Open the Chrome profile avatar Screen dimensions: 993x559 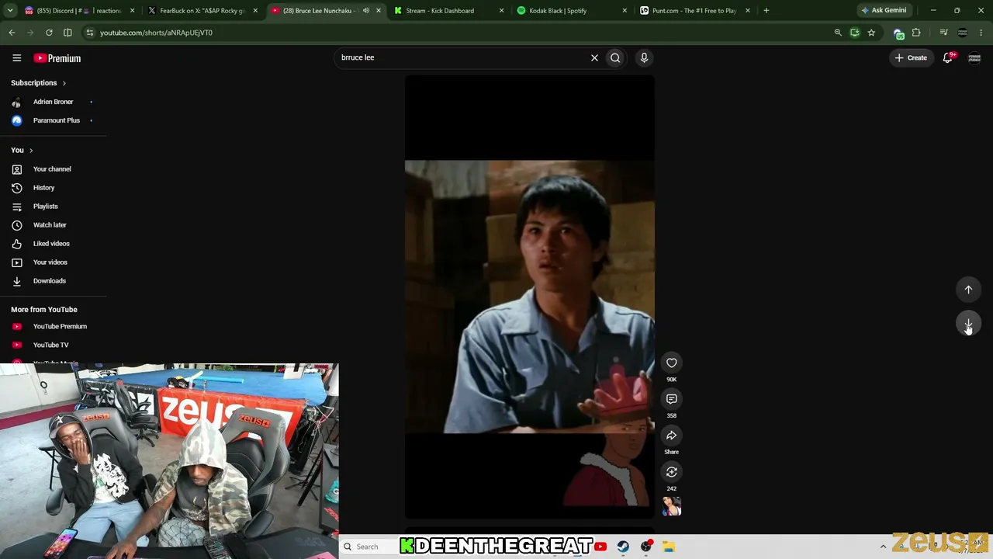tap(963, 33)
